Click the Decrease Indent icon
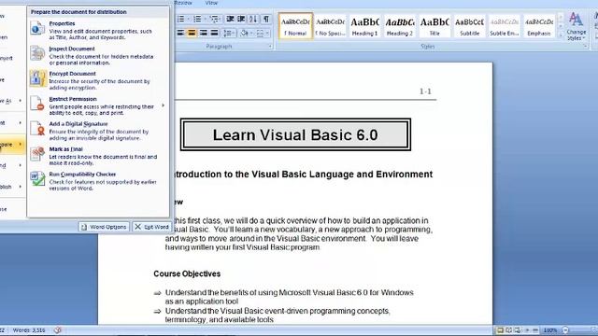Viewport: 598px width, 336px height. click(230, 19)
